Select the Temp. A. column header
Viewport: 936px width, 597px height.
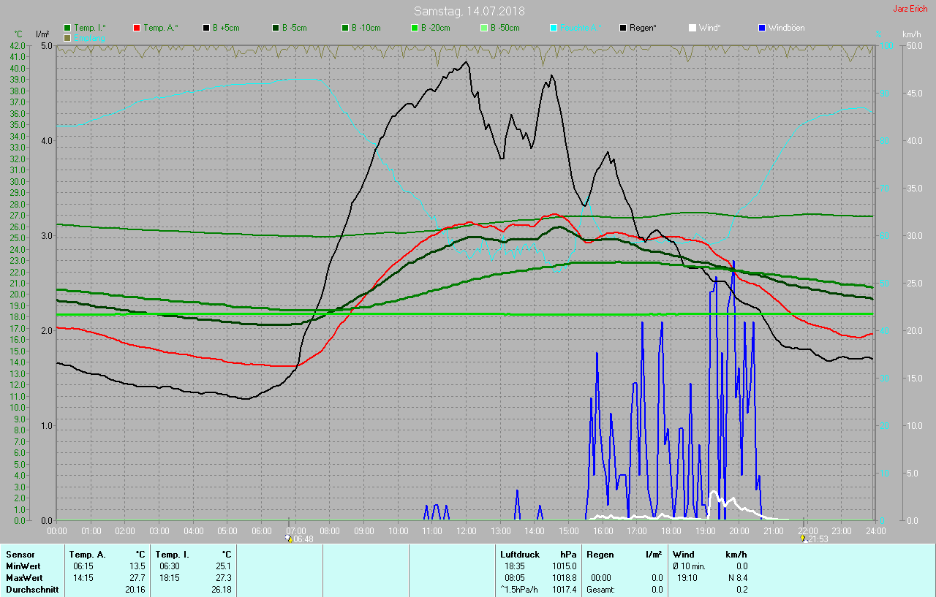[87, 555]
